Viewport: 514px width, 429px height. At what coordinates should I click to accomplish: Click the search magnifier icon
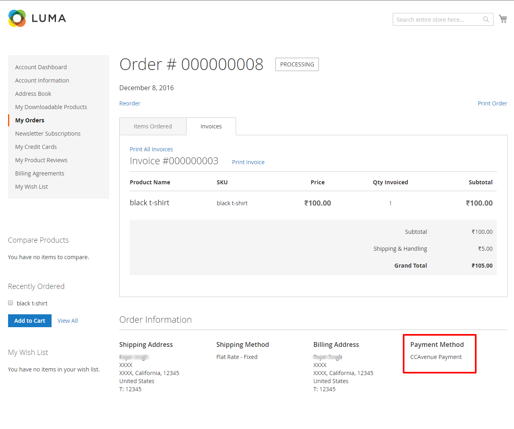coord(485,19)
